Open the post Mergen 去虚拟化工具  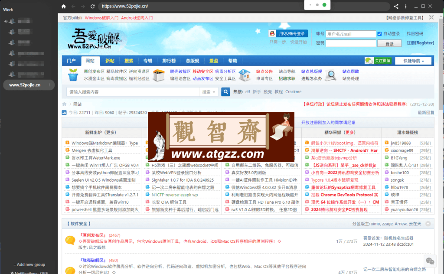pyautogui.click(x=92, y=150)
